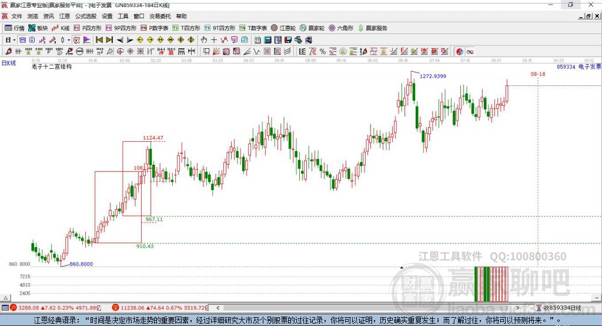This screenshot has width=602, height=326.
Task: Open the K线 chart view
Action: [61, 28]
